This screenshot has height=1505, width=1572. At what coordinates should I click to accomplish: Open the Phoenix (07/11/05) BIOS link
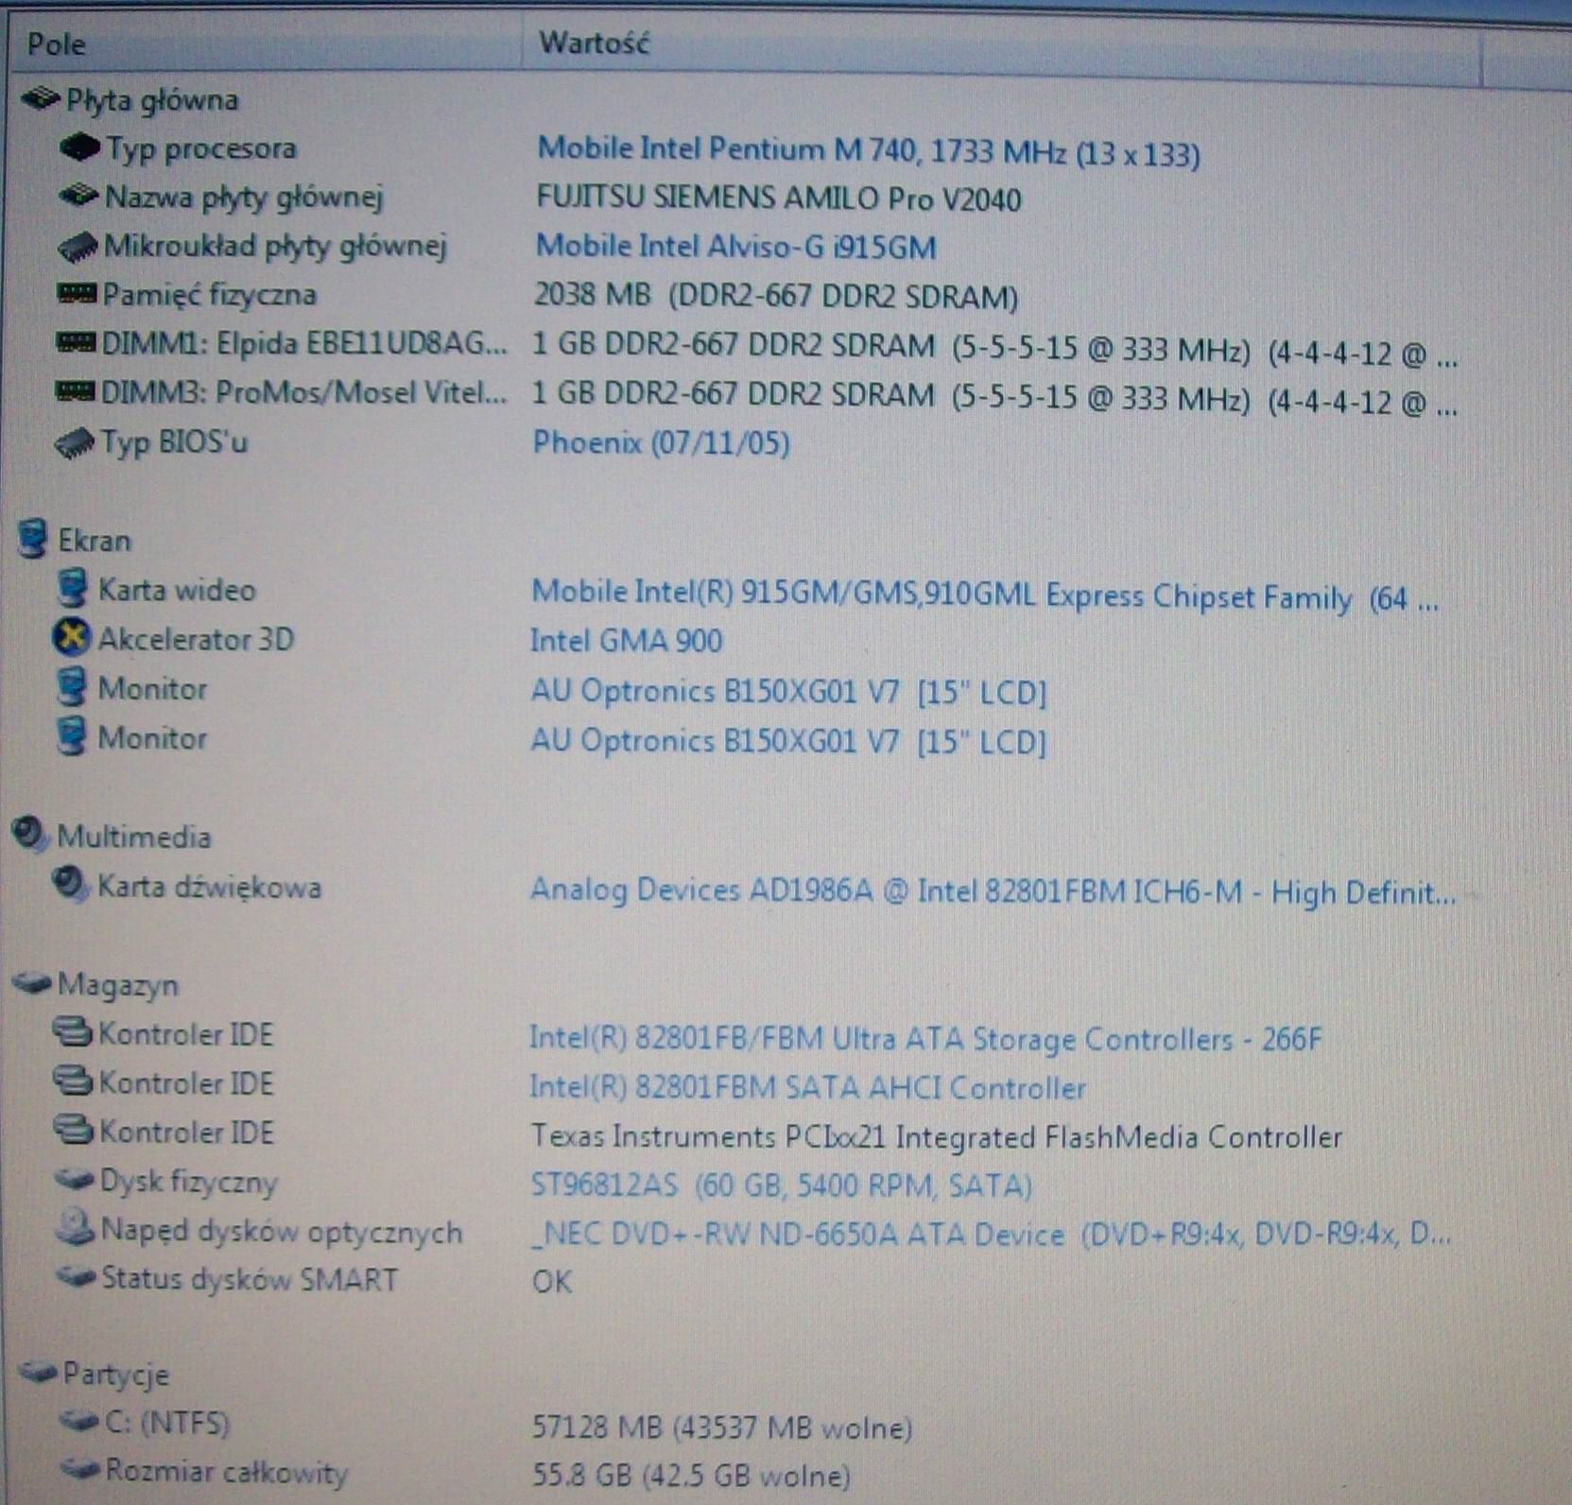(x=662, y=442)
